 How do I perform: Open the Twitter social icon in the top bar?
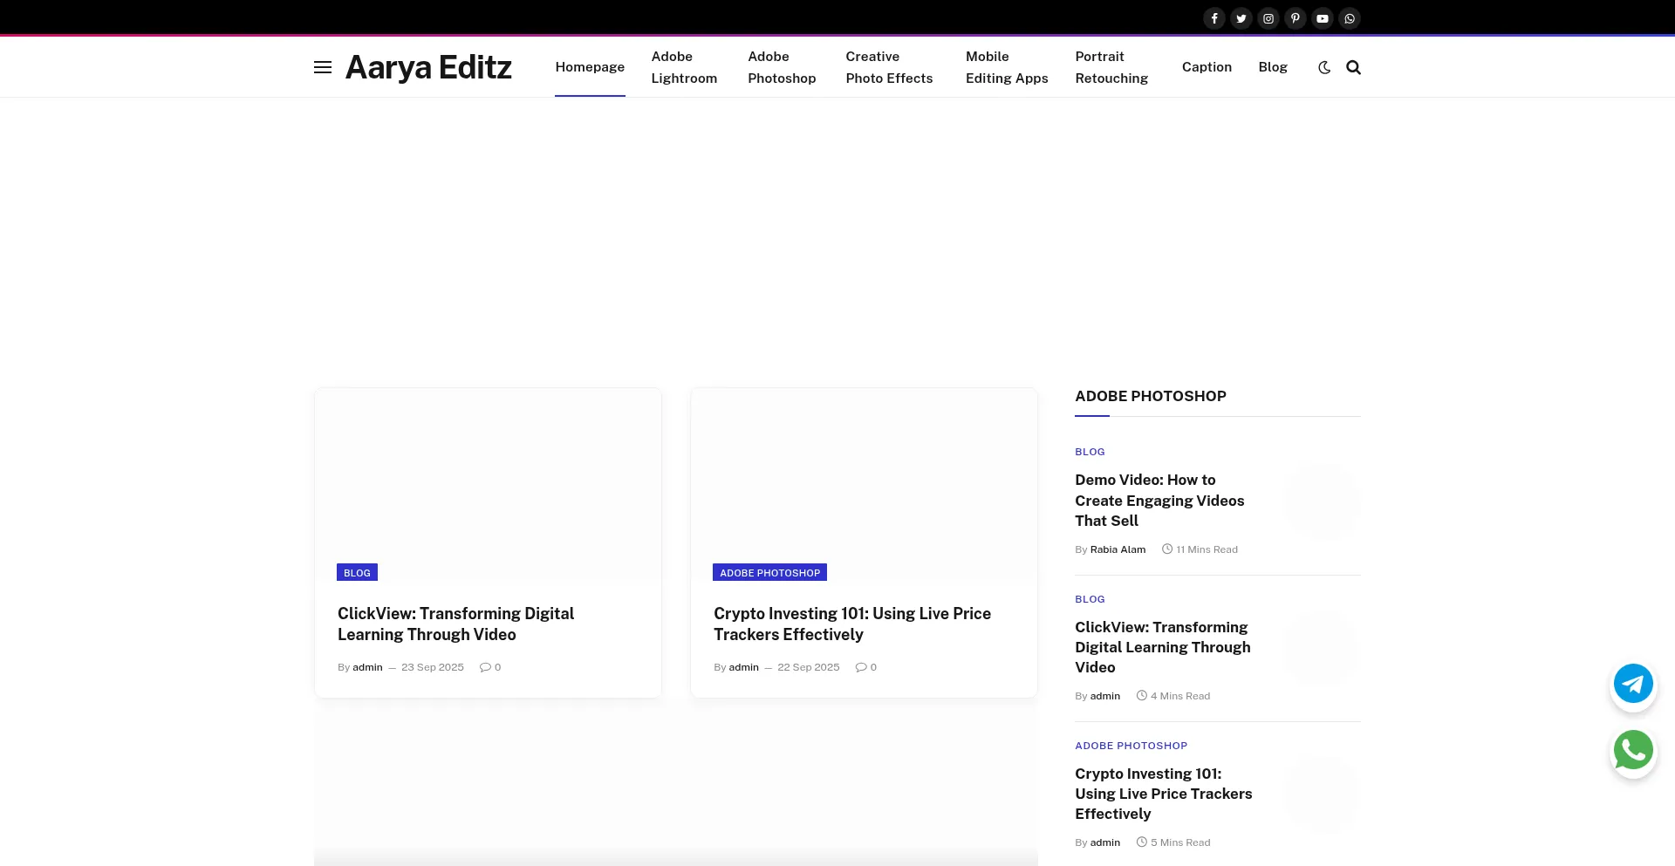click(1241, 18)
